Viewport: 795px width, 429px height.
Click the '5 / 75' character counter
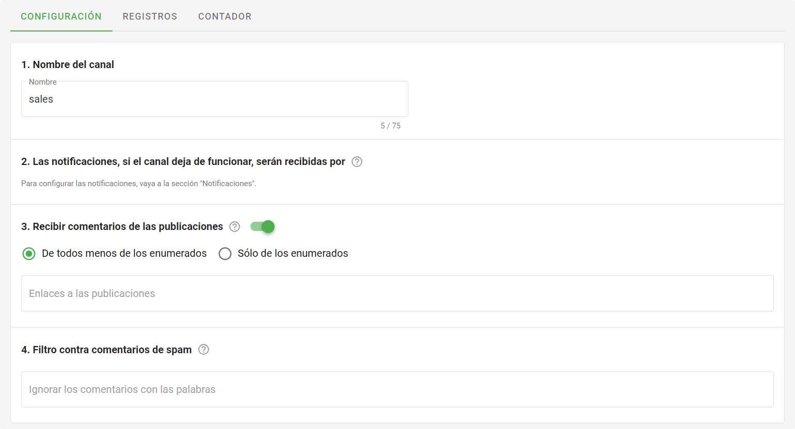coord(390,126)
